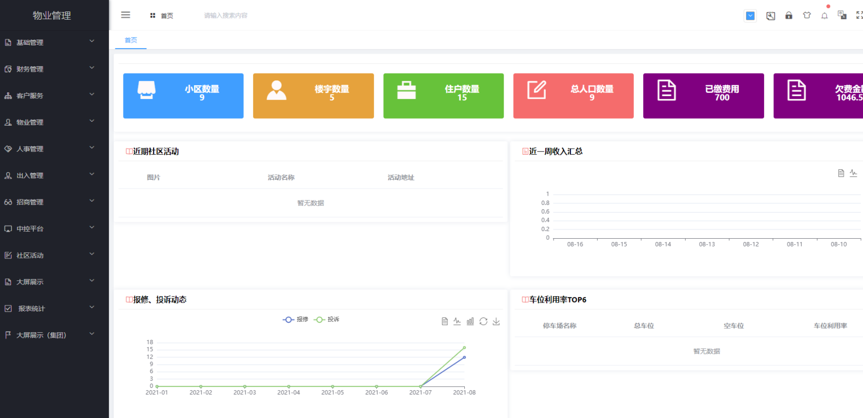Viewport: 863px width, 418px height.
Task: Click the 小区数量 blue card
Action: tap(183, 96)
